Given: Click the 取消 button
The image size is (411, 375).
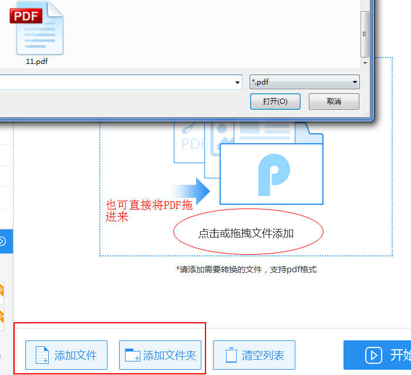Looking at the screenshot, I should pos(334,102).
